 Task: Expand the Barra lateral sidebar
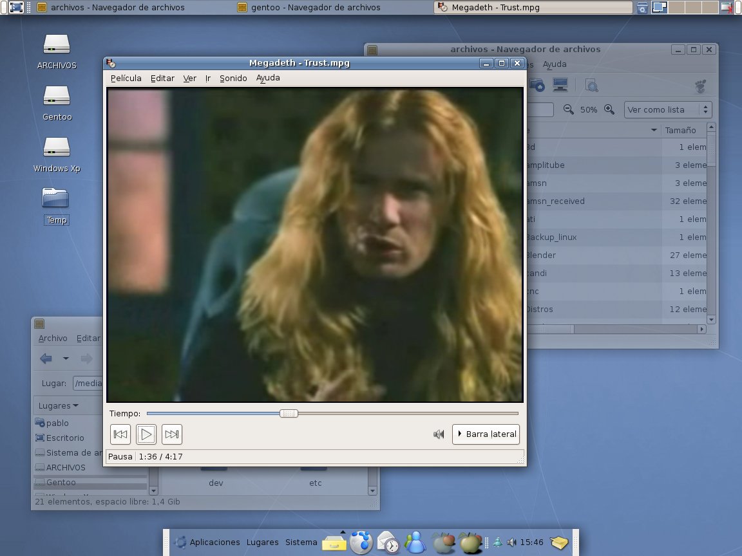[x=486, y=434]
